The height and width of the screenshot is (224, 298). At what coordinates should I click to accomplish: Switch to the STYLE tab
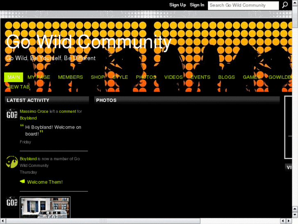click(x=120, y=77)
